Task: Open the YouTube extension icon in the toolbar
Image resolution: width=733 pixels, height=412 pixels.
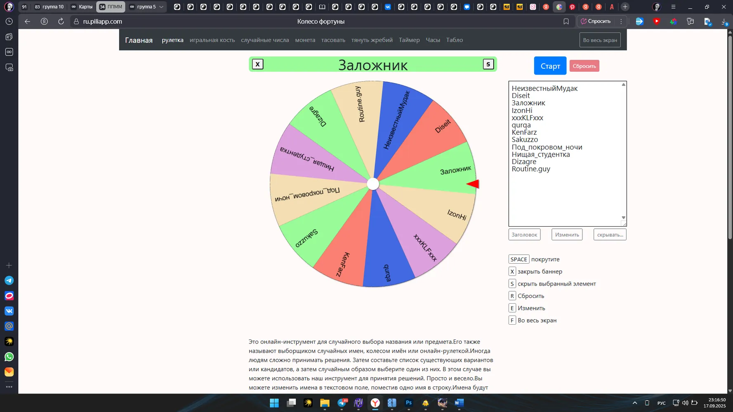Action: [656, 21]
